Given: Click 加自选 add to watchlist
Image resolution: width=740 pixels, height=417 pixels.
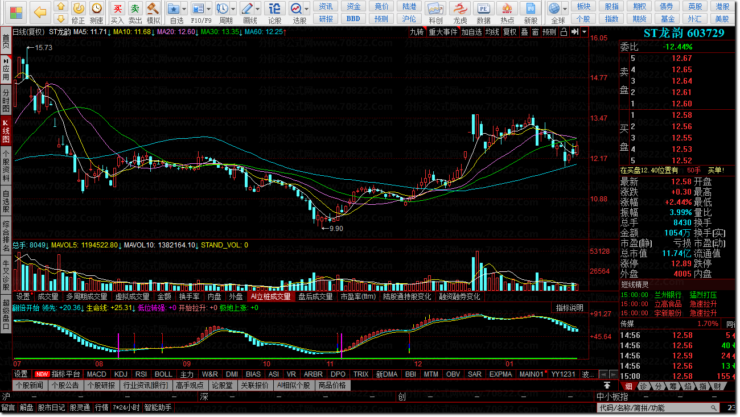Looking at the screenshot, I should click(x=472, y=32).
